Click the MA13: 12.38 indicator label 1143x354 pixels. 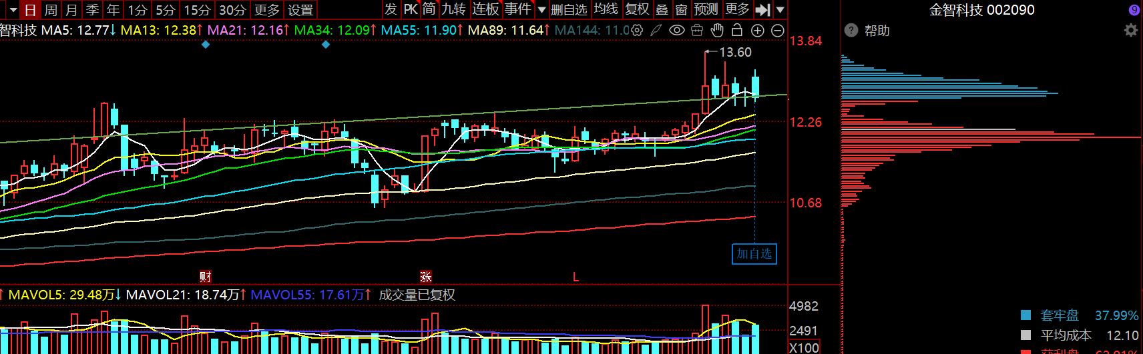click(160, 30)
